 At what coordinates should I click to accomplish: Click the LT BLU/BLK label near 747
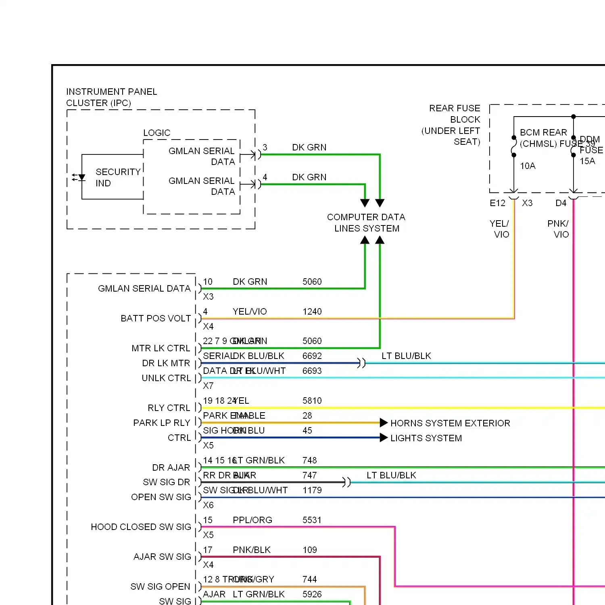[x=391, y=475]
